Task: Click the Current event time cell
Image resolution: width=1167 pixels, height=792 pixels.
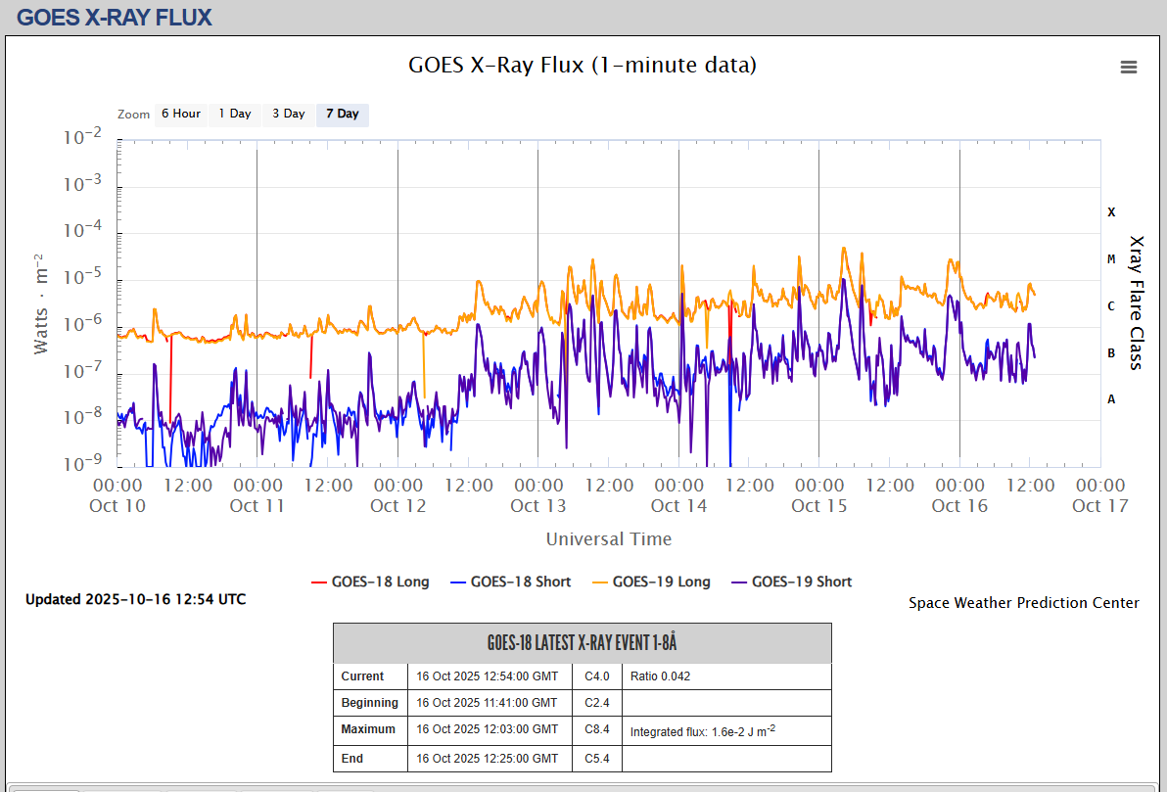Action: pyautogui.click(x=489, y=676)
